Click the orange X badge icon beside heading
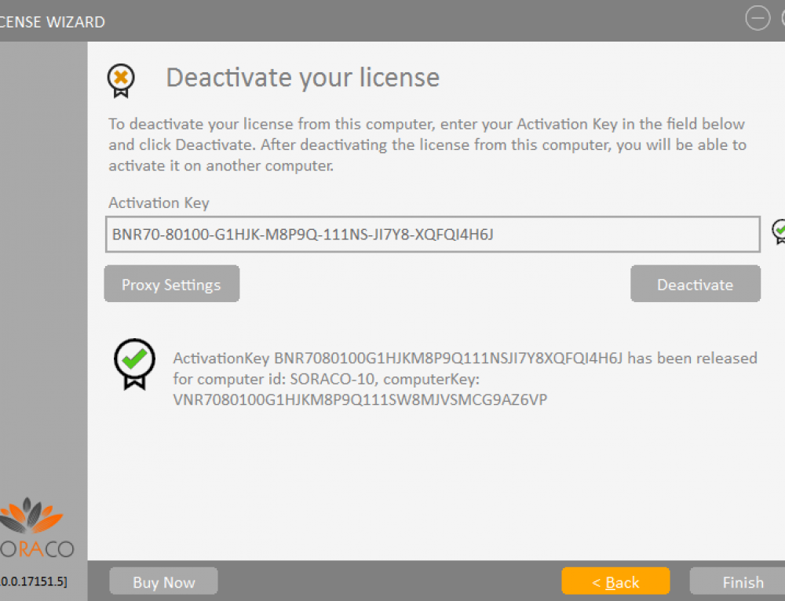 [121, 79]
